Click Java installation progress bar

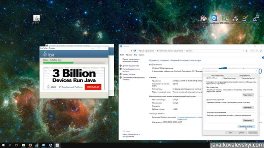pos(74,63)
